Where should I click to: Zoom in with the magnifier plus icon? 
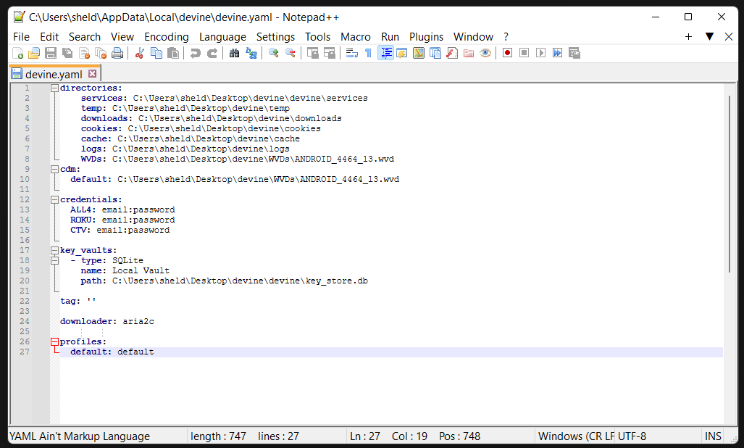click(x=273, y=53)
